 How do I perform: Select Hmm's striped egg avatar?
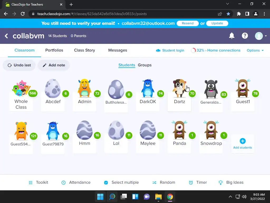[84, 130]
